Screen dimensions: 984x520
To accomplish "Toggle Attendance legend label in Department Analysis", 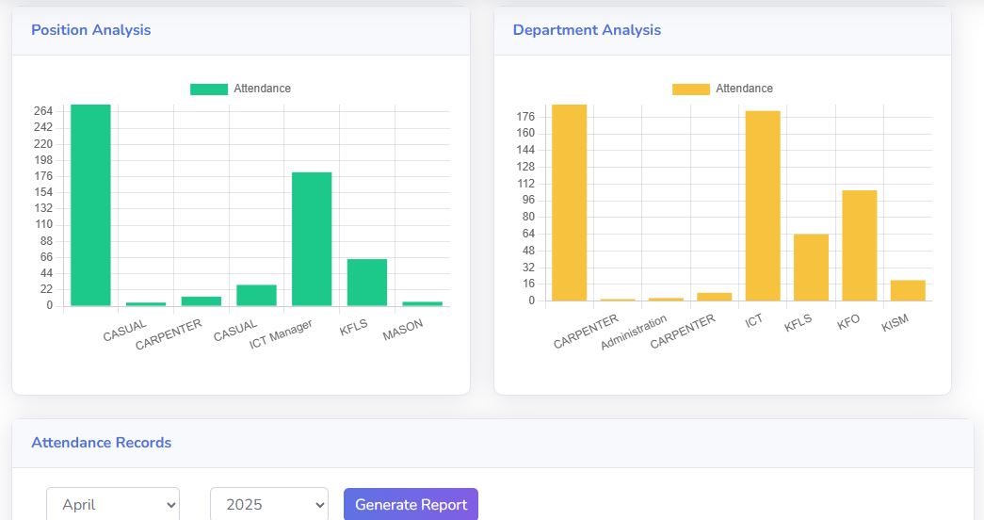I will point(744,89).
